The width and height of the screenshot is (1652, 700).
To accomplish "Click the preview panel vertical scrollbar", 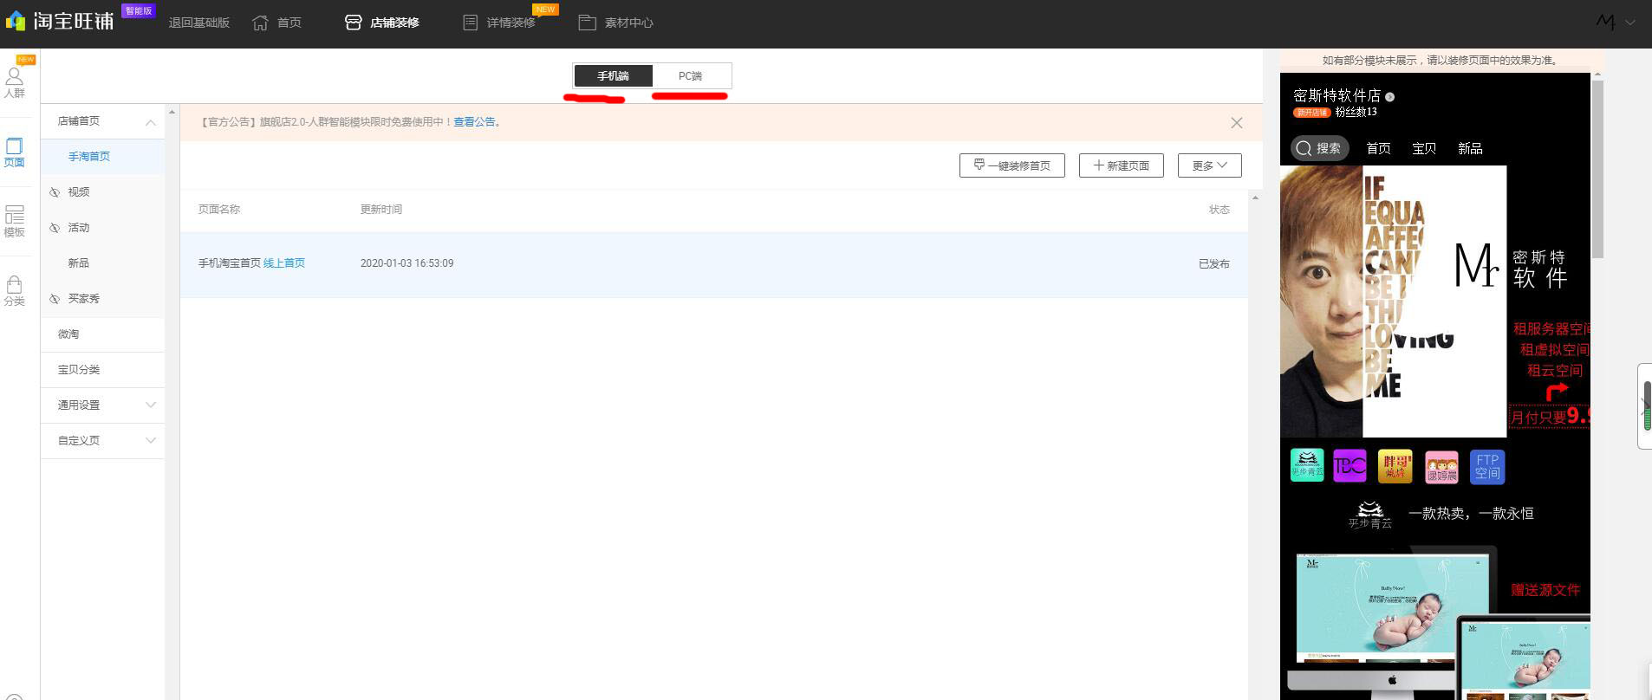I will pyautogui.click(x=1598, y=170).
